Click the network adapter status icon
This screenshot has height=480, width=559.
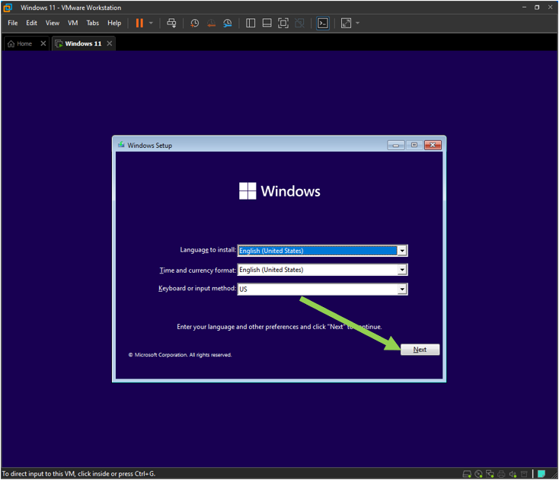pos(490,474)
